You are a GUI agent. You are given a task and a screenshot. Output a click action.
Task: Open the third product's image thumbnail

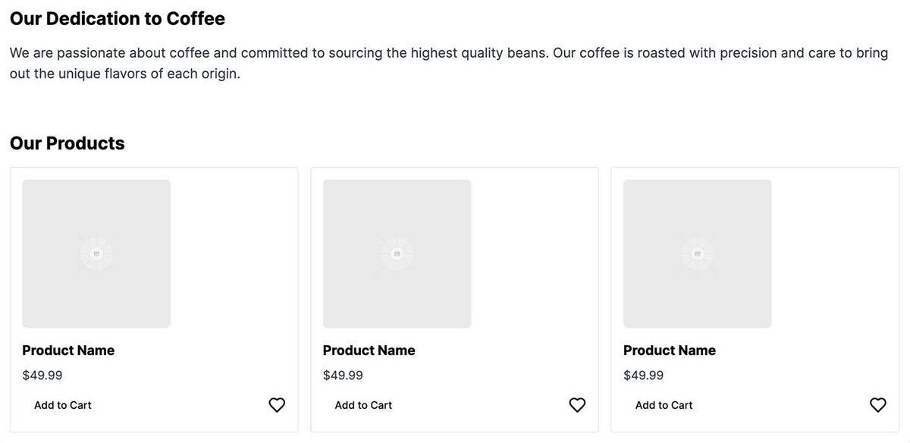[697, 253]
